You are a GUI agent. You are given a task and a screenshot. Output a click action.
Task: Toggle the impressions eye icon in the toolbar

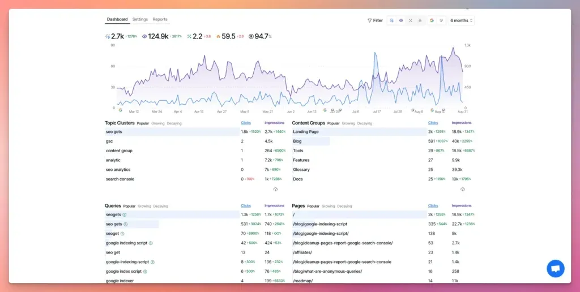pos(401,20)
